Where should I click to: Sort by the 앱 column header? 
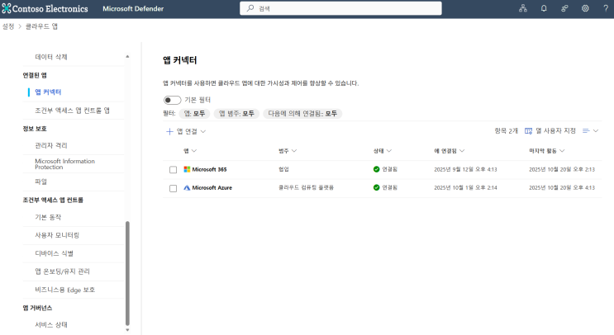pos(190,151)
